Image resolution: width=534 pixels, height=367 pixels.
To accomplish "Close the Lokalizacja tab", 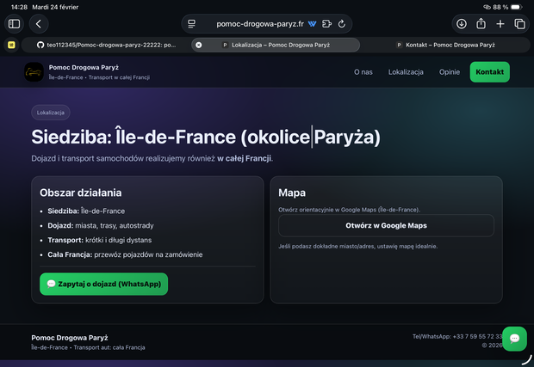I will click(x=199, y=44).
